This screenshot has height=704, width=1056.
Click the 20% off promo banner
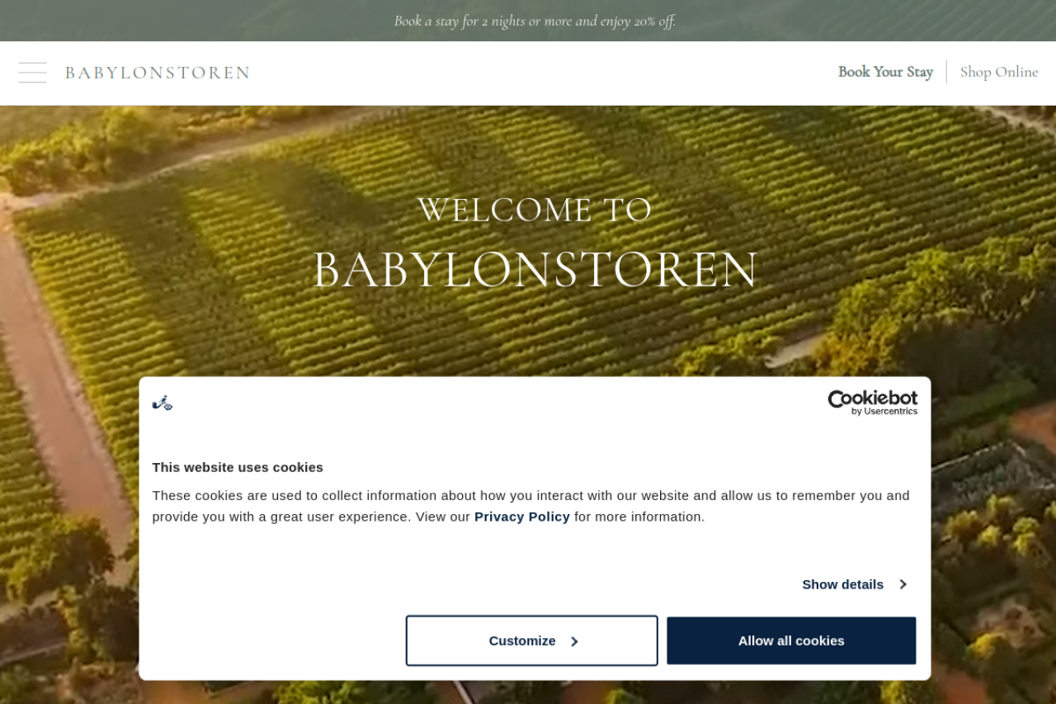coord(535,21)
